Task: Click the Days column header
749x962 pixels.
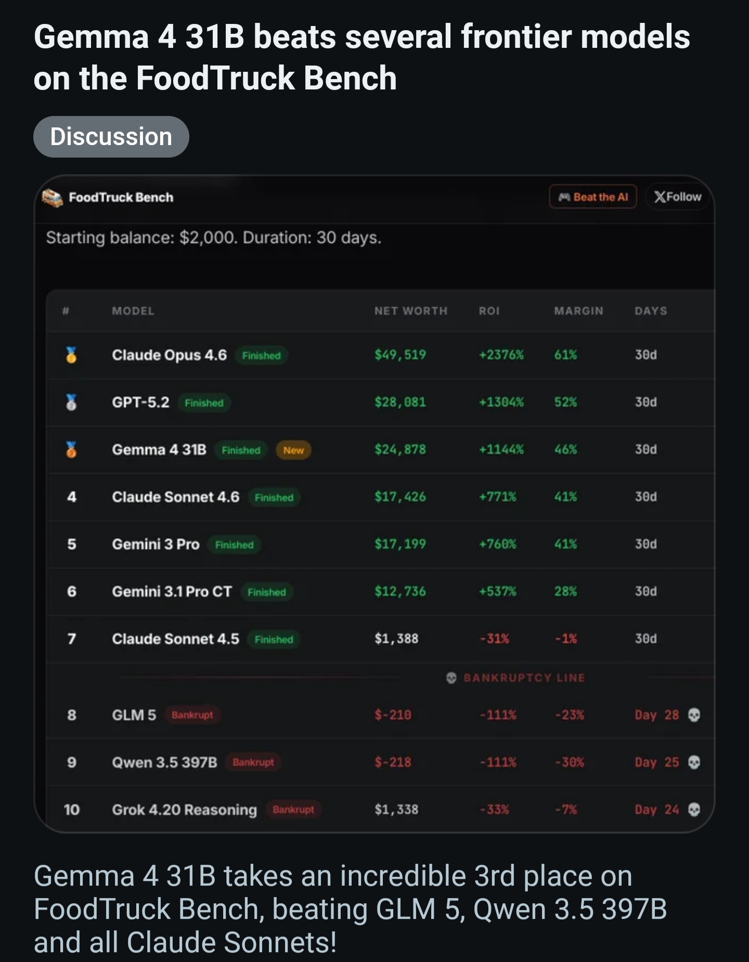Action: pyautogui.click(x=651, y=311)
